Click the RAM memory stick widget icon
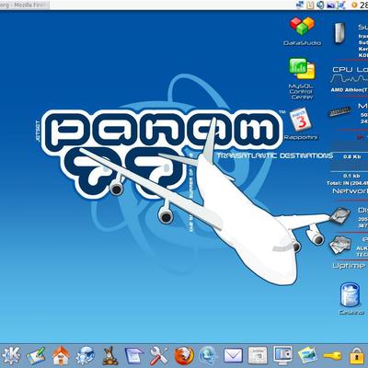Viewport: 368px width, 368px height. [339, 111]
